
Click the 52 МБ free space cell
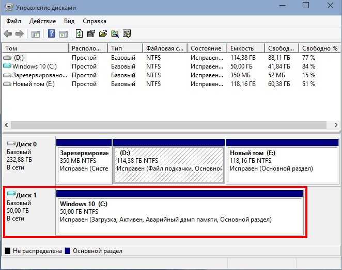[276, 75]
